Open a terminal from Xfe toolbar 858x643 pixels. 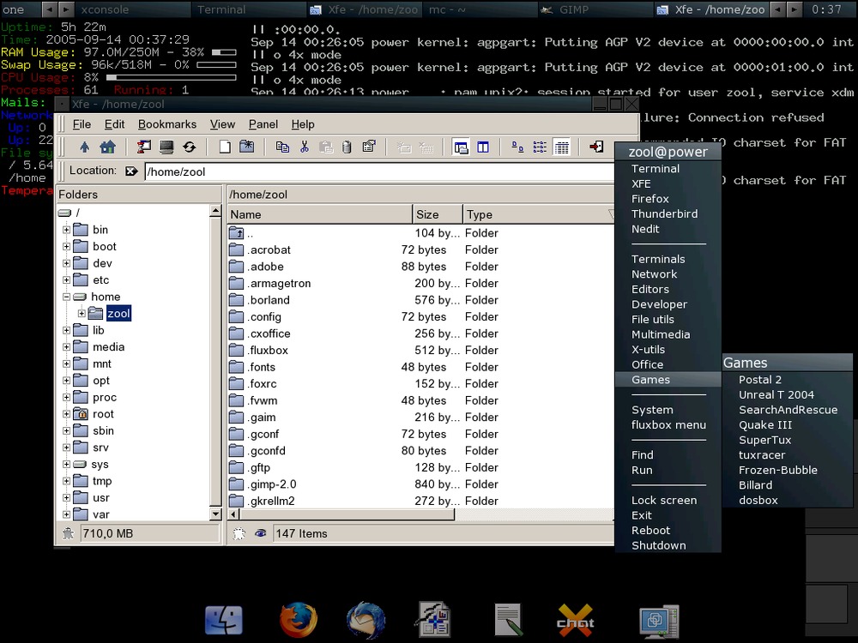(x=166, y=147)
